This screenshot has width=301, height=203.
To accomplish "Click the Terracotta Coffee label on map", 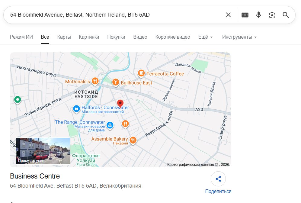I will (165, 74).
